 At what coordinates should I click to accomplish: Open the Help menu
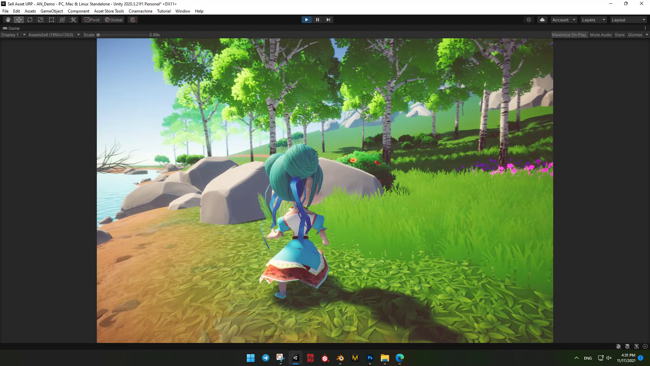coord(199,11)
